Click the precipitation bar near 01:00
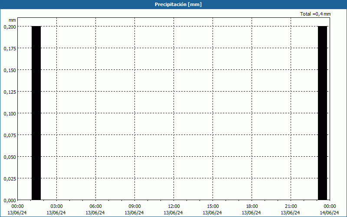 pyautogui.click(x=36, y=113)
